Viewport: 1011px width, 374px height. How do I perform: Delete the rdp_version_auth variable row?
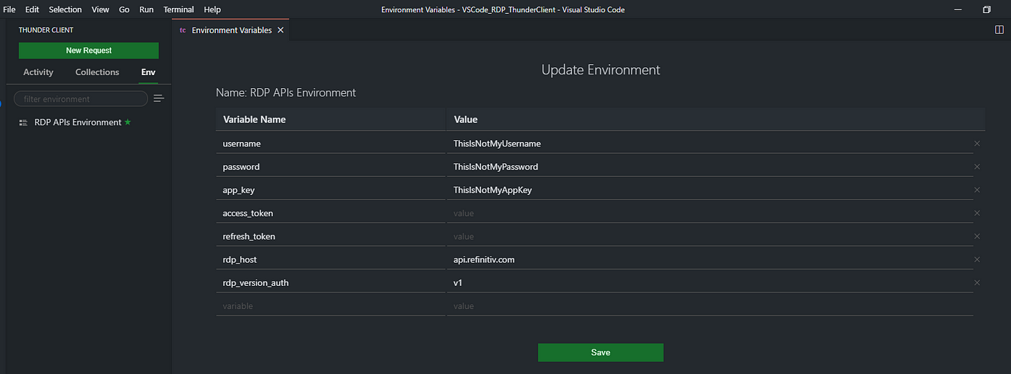[977, 282]
